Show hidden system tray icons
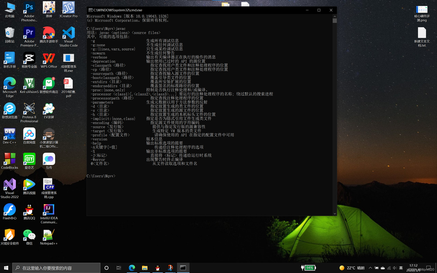Image resolution: width=437 pixels, height=273 pixels. pos(370,268)
